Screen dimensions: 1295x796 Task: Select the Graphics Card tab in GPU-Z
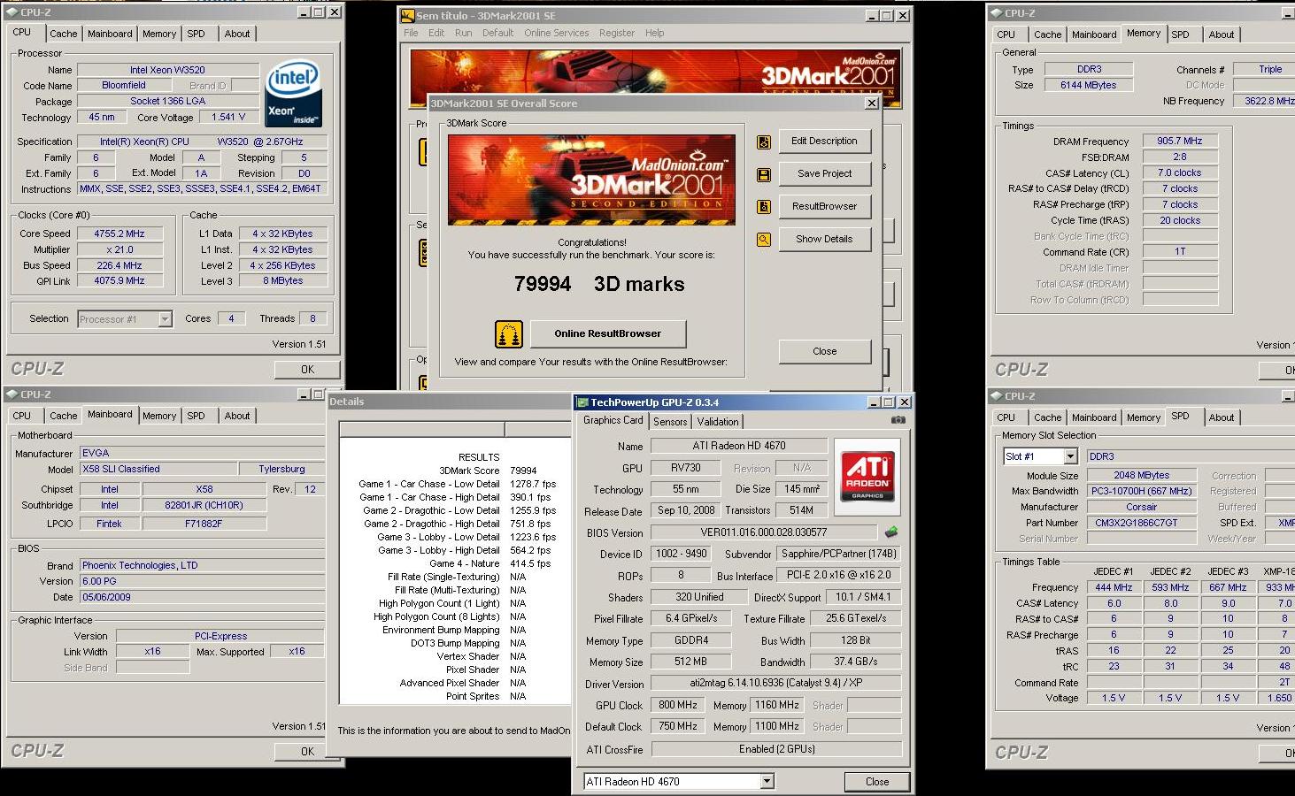[x=613, y=420]
